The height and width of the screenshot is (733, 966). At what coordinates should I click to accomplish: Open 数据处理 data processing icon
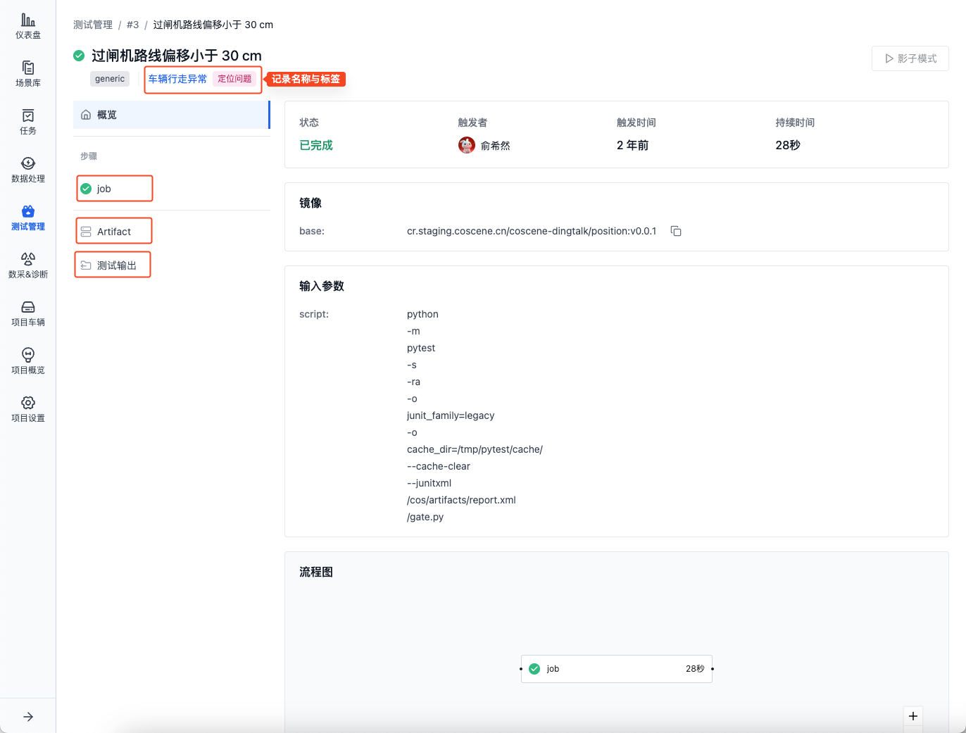[28, 169]
